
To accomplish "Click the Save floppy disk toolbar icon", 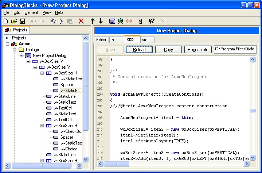I will pyautogui.click(x=22, y=21).
